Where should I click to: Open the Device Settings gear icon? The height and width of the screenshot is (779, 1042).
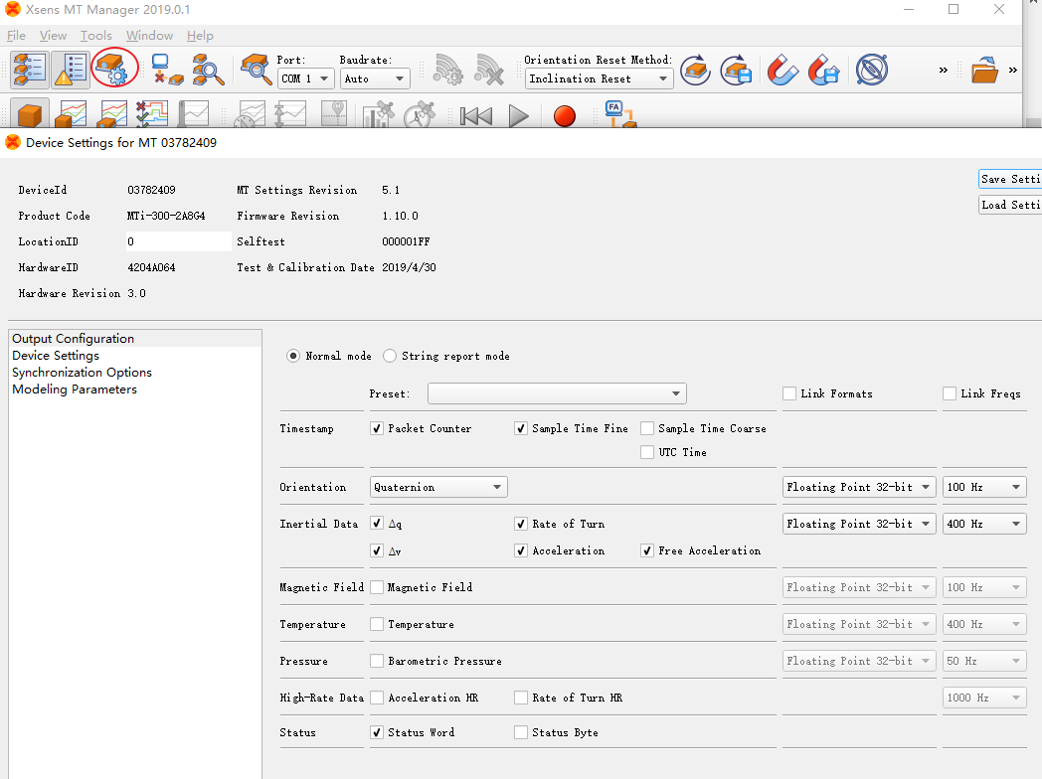pyautogui.click(x=113, y=69)
